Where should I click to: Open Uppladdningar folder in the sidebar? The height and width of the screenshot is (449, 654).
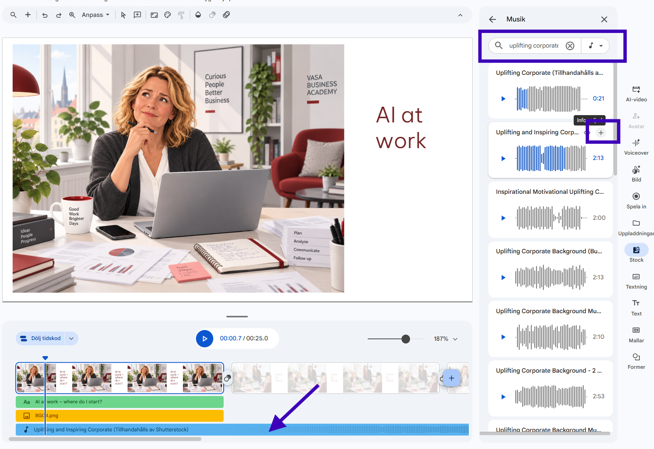pos(636,228)
